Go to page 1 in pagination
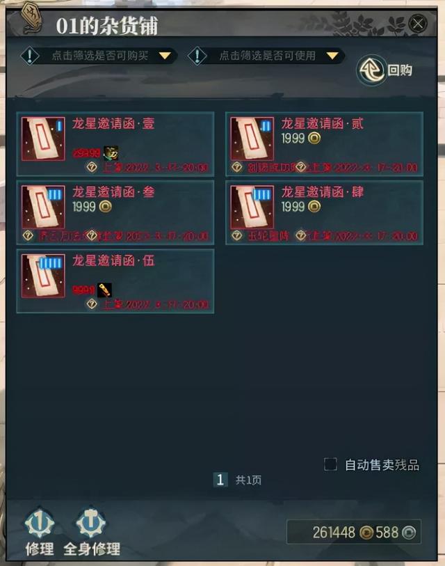The width and height of the screenshot is (445, 566). click(x=220, y=480)
